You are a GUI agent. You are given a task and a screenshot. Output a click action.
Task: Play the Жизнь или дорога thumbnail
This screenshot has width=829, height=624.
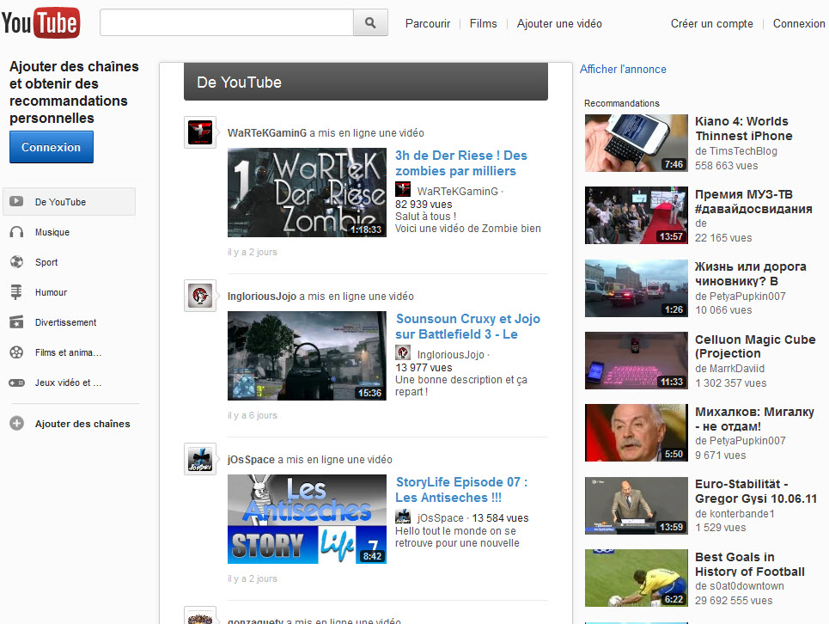[x=637, y=288]
